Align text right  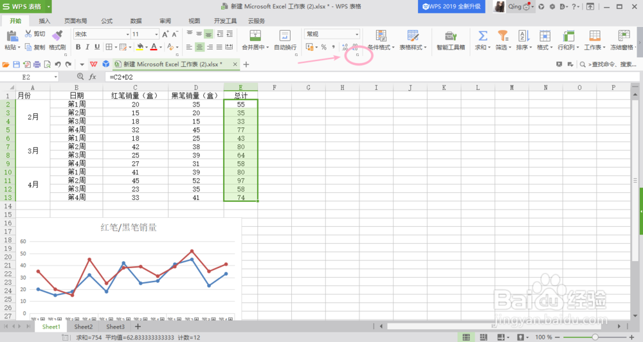(210, 47)
